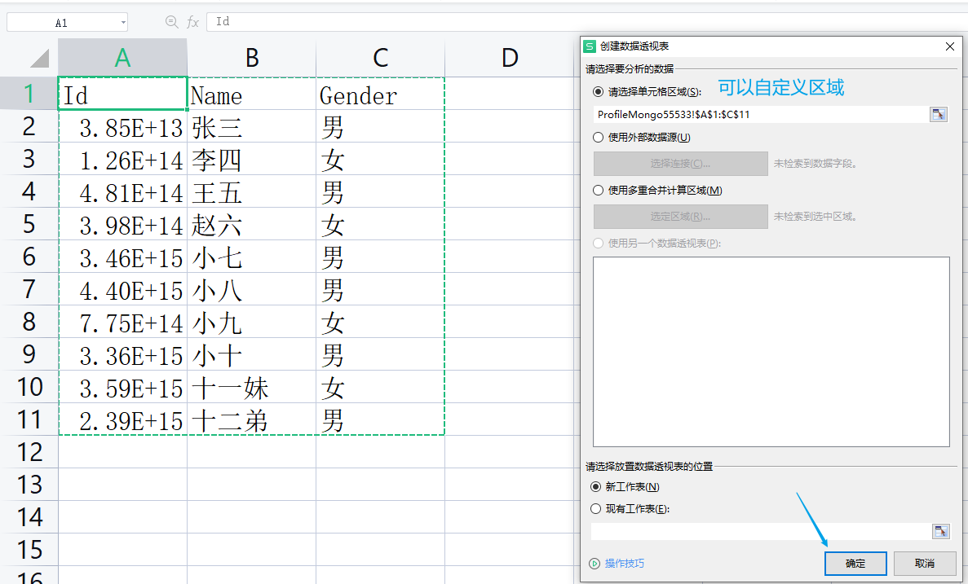The image size is (968, 584).
Task: Click the name cell 小九
Action: click(x=251, y=322)
